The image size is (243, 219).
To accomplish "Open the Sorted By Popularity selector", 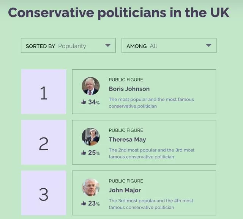I will (x=68, y=45).
